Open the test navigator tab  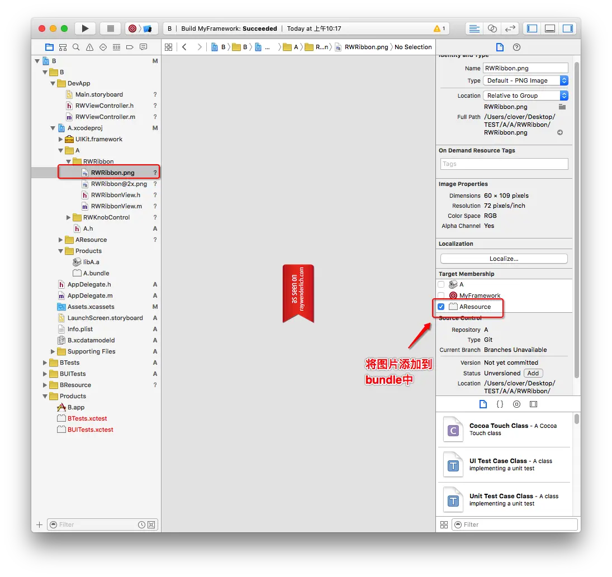click(x=103, y=47)
